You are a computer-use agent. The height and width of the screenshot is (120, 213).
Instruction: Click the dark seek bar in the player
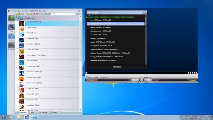[x=113, y=80]
